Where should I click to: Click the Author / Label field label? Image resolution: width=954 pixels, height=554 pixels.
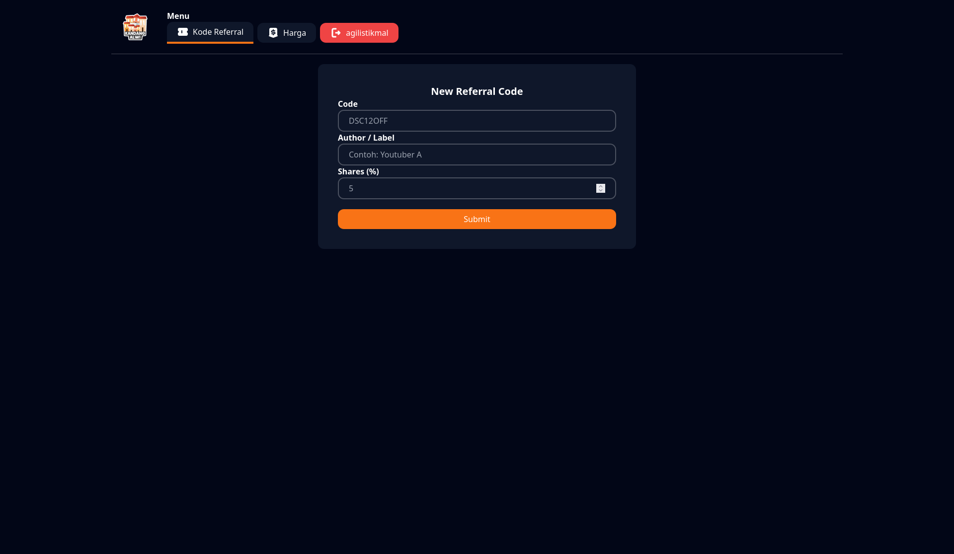[x=366, y=138]
